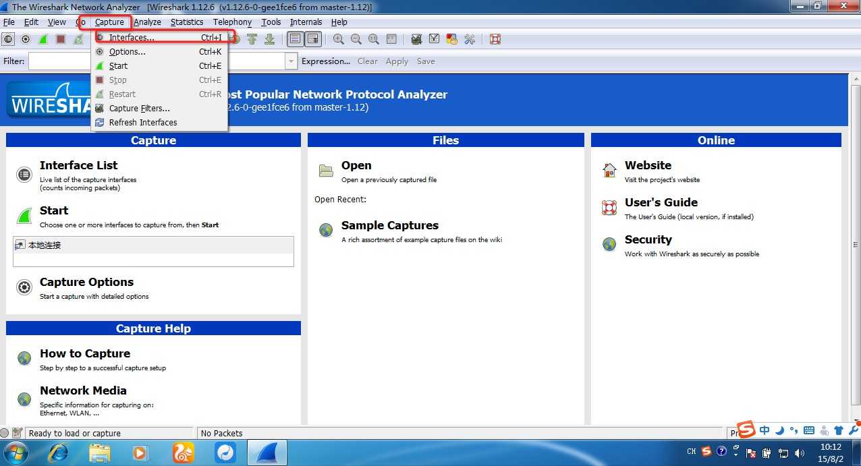This screenshot has width=861, height=466.
Task: Open capture filters from the toolbar icon
Action: (416, 39)
